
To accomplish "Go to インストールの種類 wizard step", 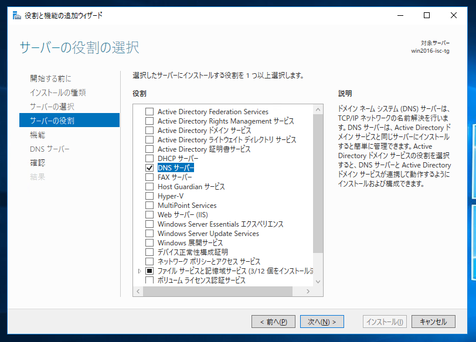I will point(57,93).
